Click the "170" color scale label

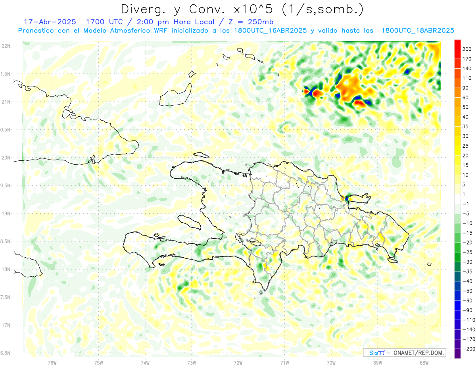468,58
